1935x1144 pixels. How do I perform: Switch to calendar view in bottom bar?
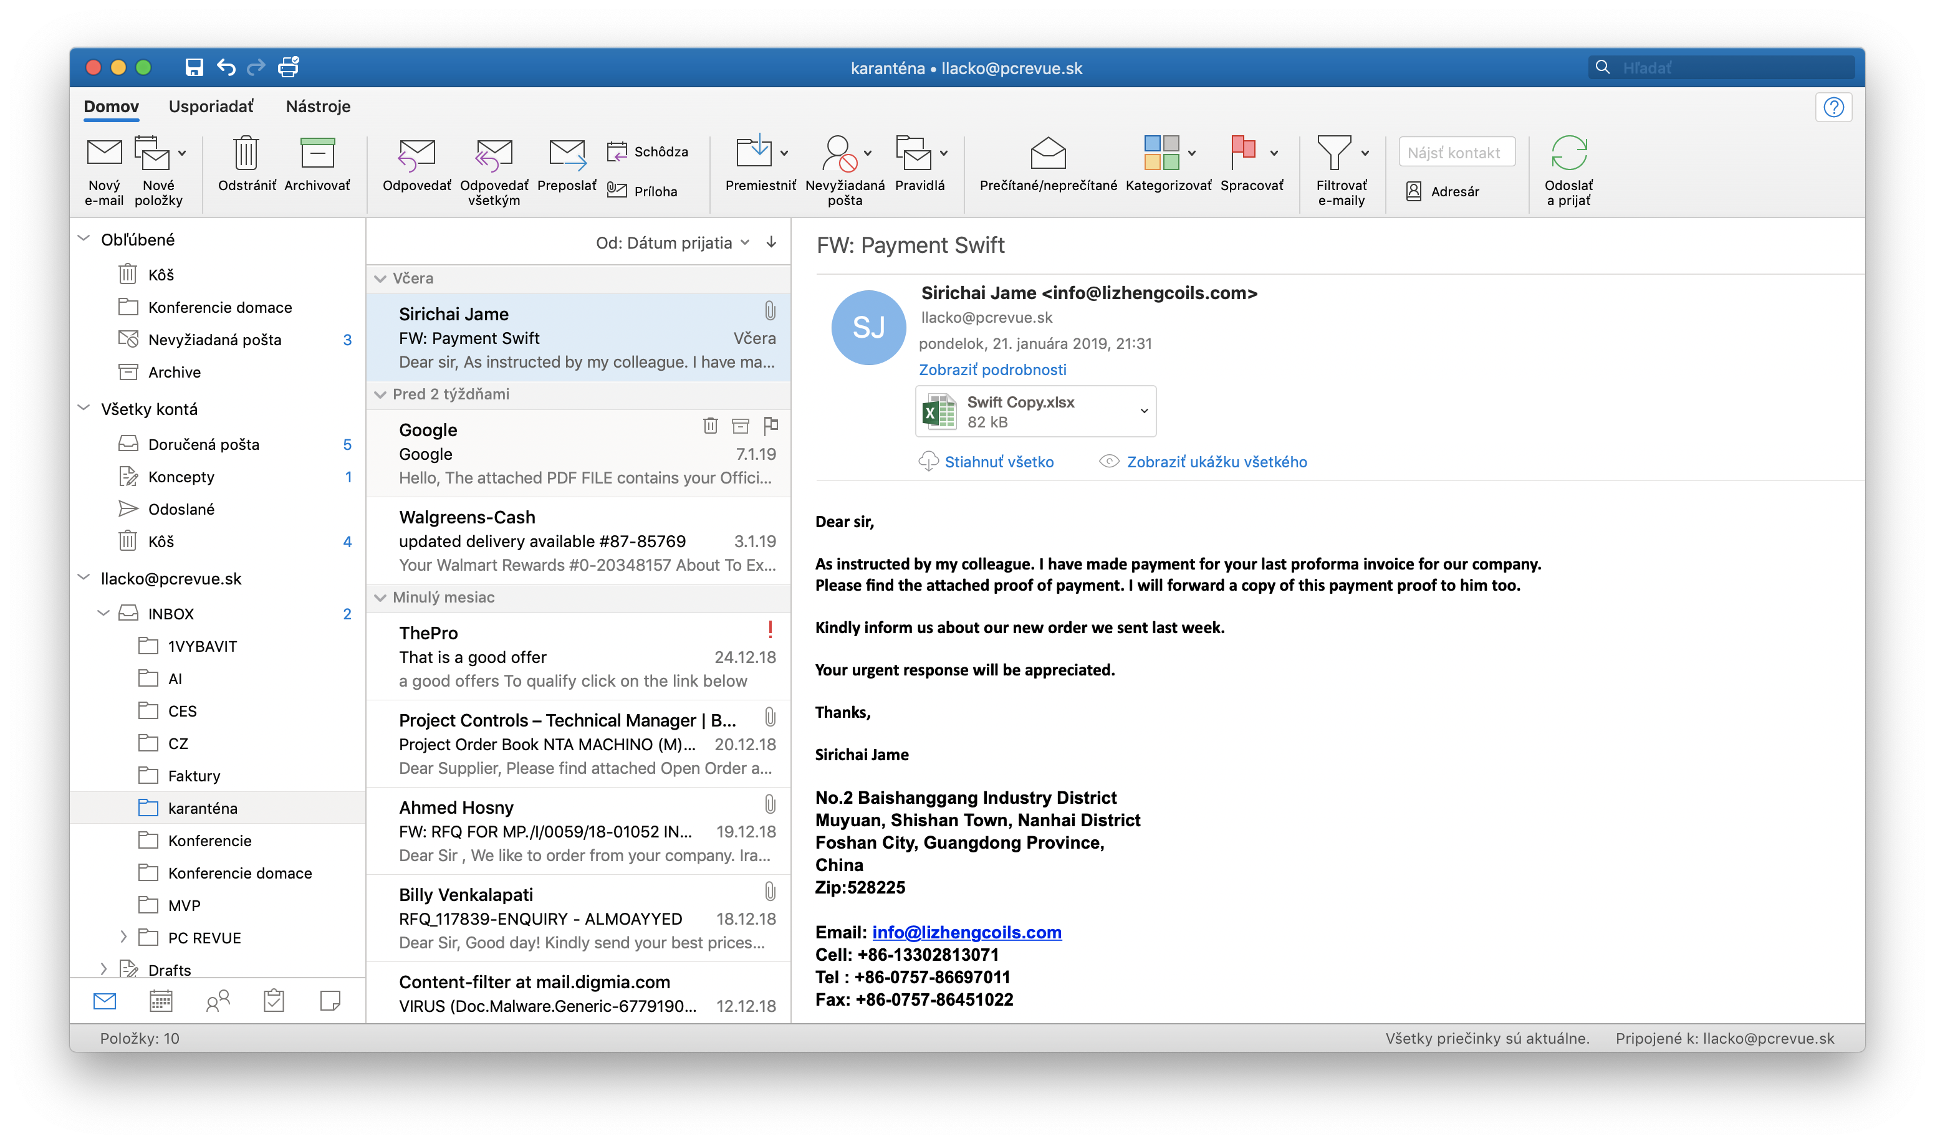point(160,1001)
